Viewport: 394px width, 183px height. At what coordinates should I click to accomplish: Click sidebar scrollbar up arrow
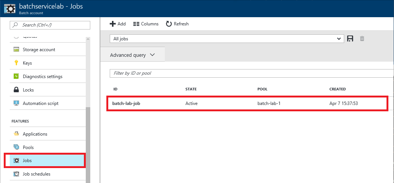coord(88,39)
